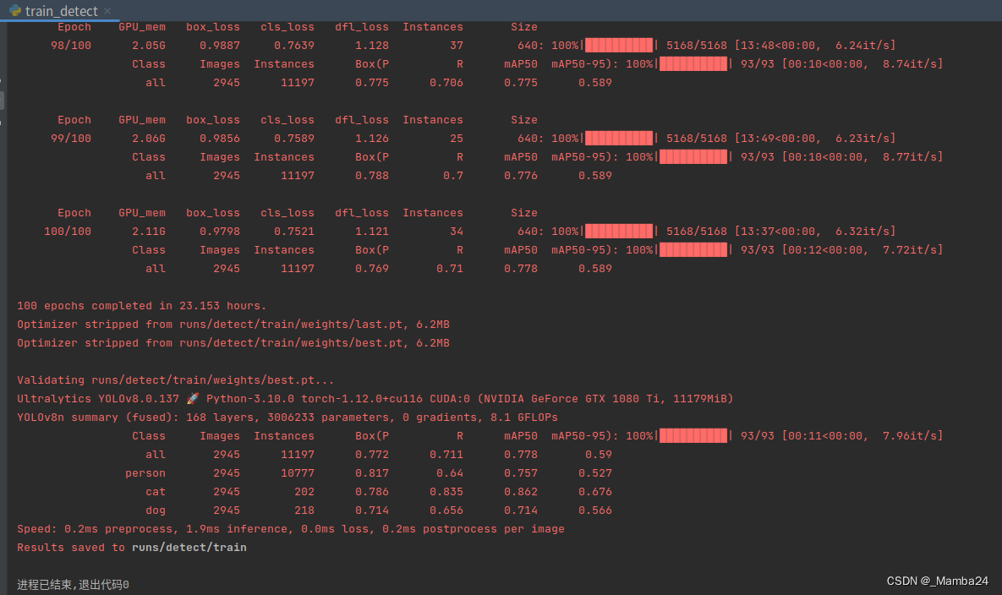Click cls_loss value 0.7589
Viewport: 1002px width, 595px height.
coord(294,139)
